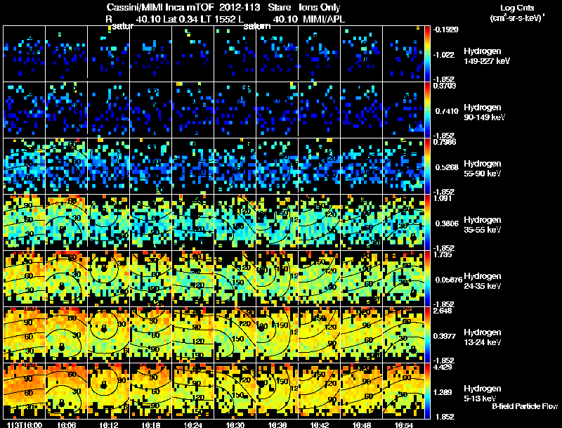This screenshot has height=428, width=562.
Task: Click the 2.648 colorbar maximum value
Action: click(x=443, y=311)
